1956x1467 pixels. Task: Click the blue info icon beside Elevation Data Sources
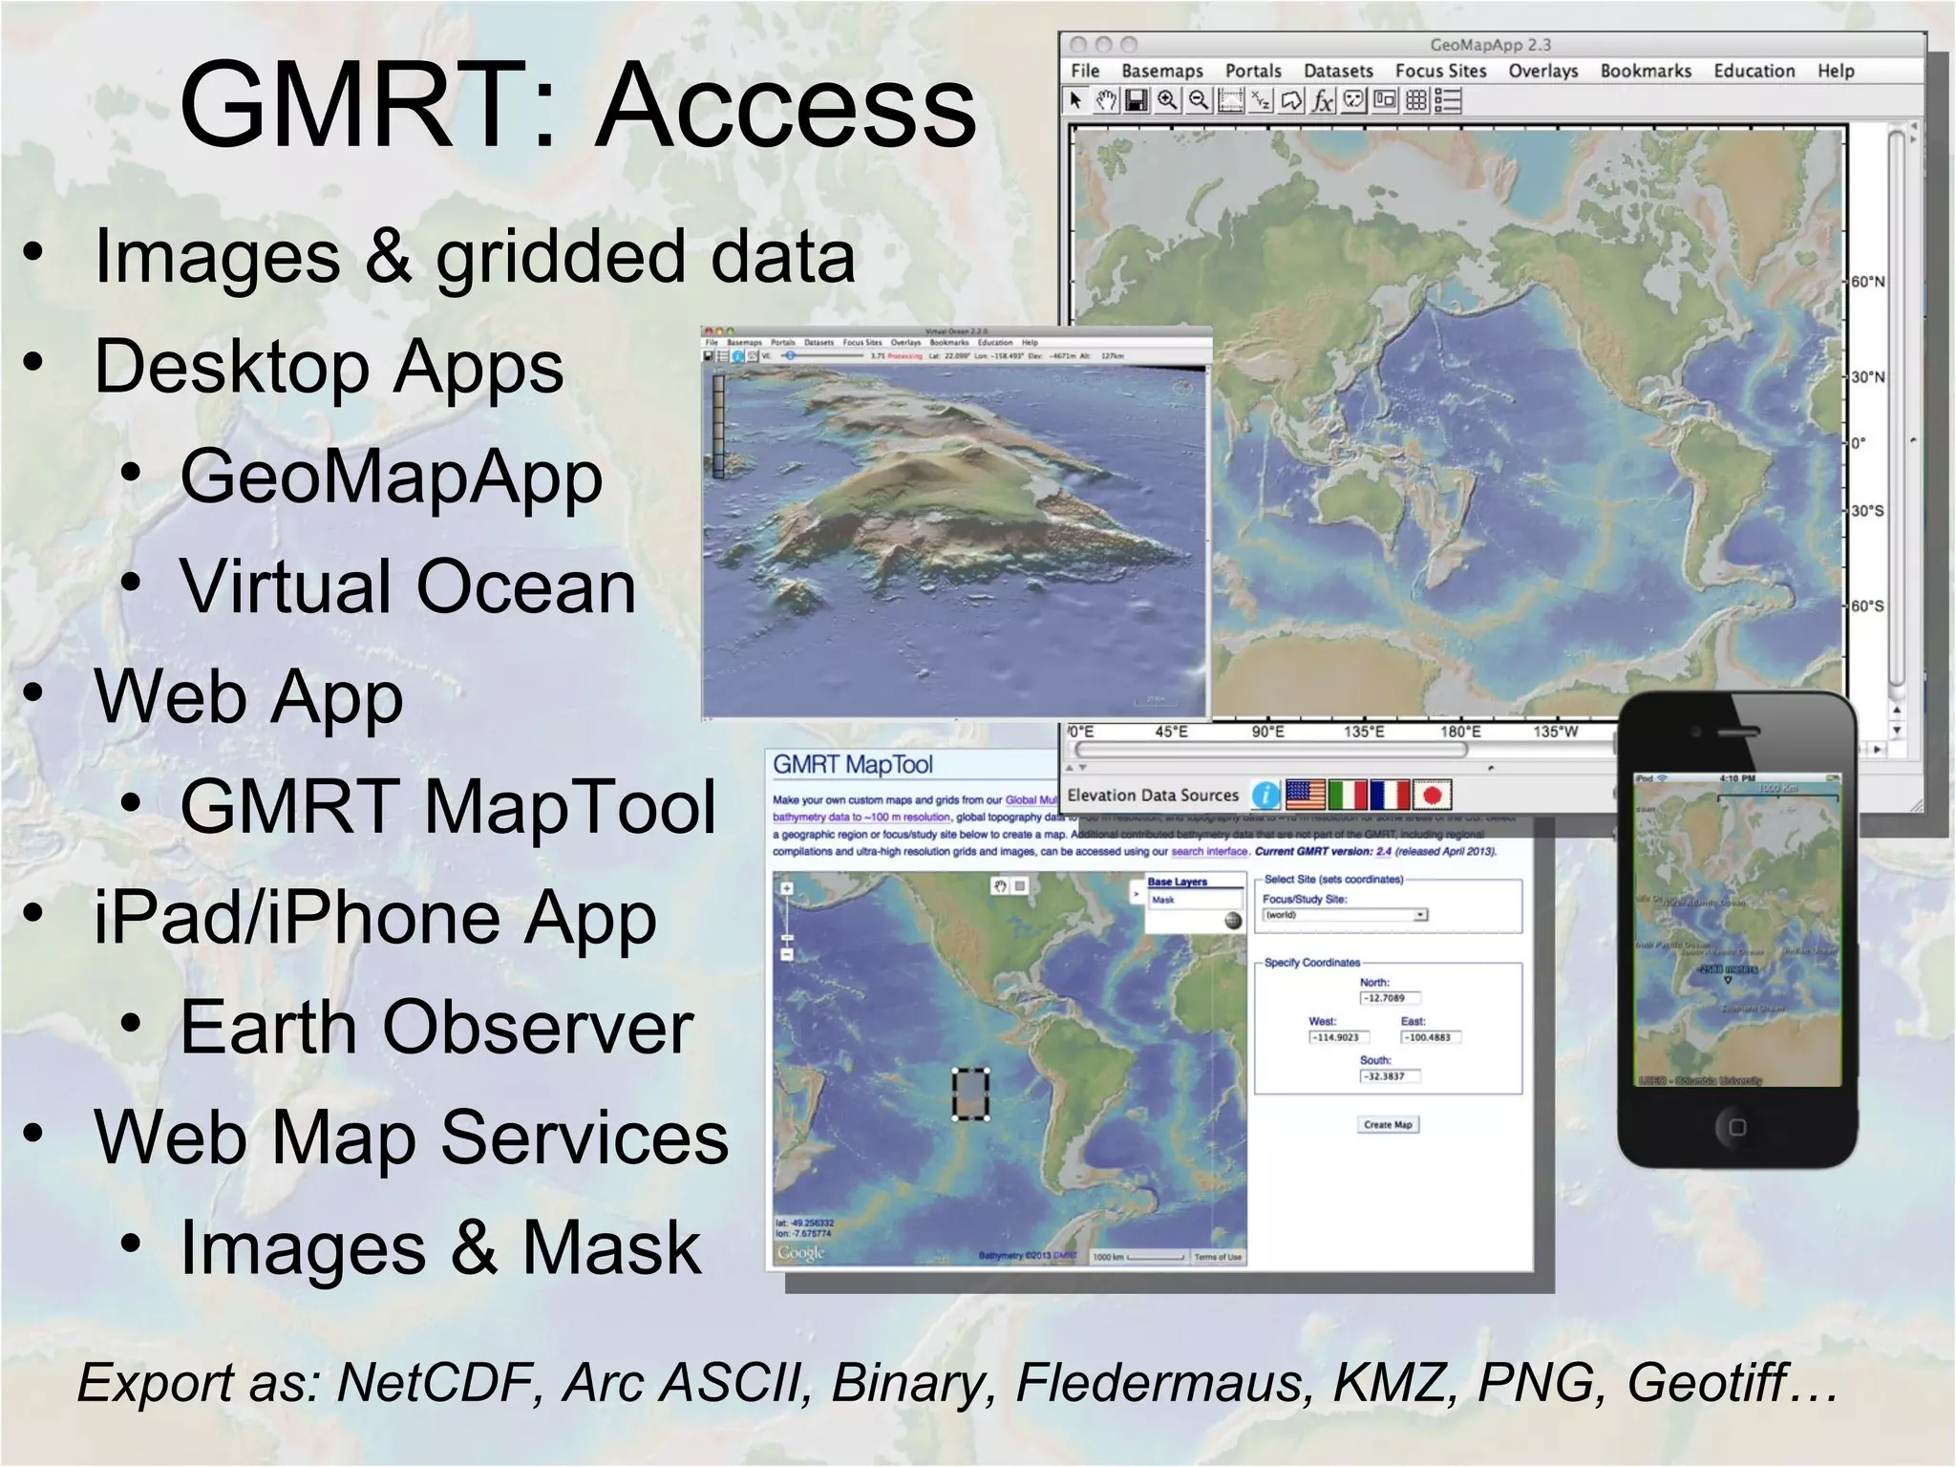(1265, 795)
